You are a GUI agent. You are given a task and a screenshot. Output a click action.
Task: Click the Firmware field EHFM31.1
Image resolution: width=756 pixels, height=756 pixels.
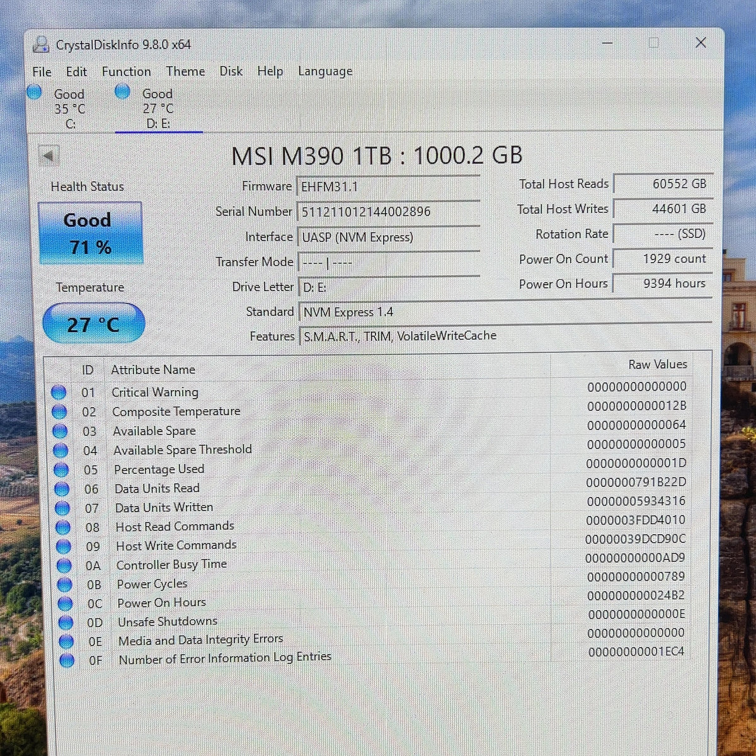click(388, 186)
